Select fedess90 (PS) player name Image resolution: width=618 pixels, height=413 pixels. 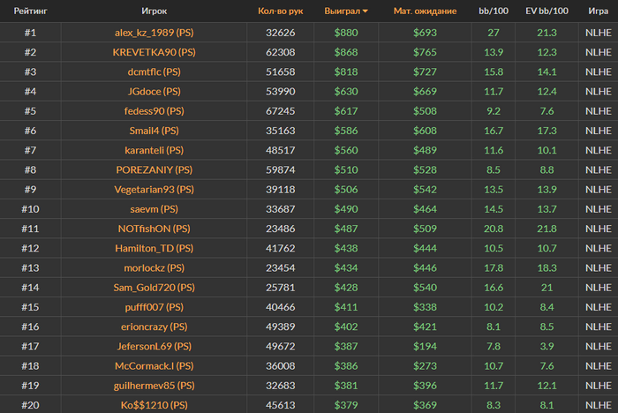pos(154,111)
